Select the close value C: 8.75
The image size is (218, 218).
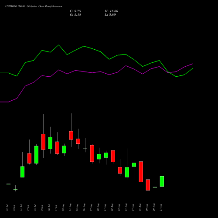(x=75, y=11)
